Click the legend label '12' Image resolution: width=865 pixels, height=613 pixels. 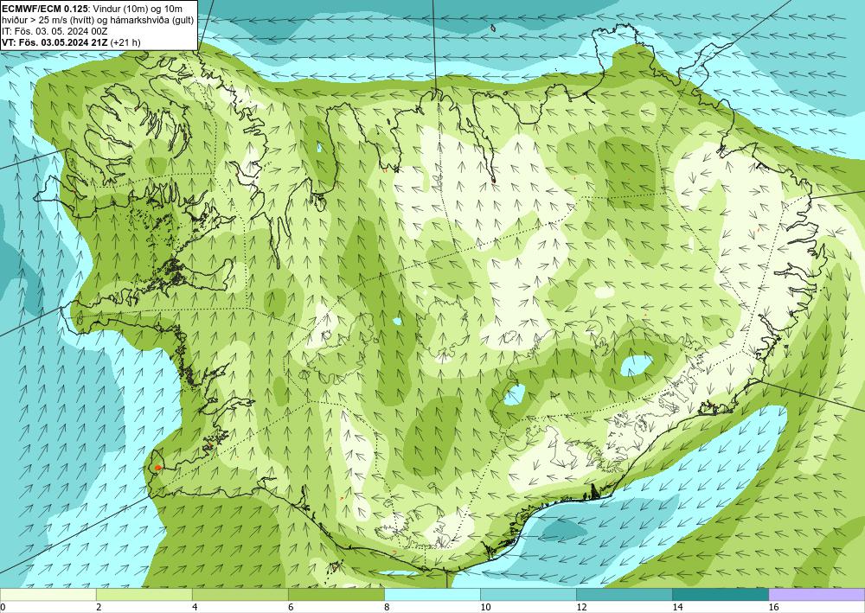click(x=581, y=607)
